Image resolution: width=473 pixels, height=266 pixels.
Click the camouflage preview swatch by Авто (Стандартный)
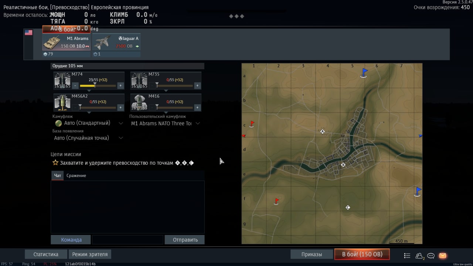pyautogui.click(x=58, y=123)
